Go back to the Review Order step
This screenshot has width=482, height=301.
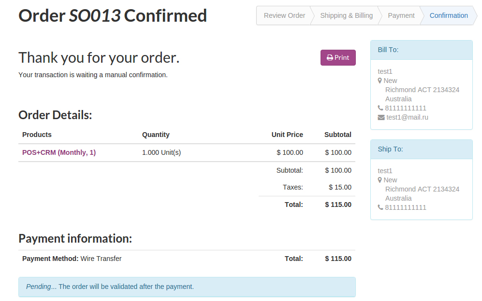[284, 15]
